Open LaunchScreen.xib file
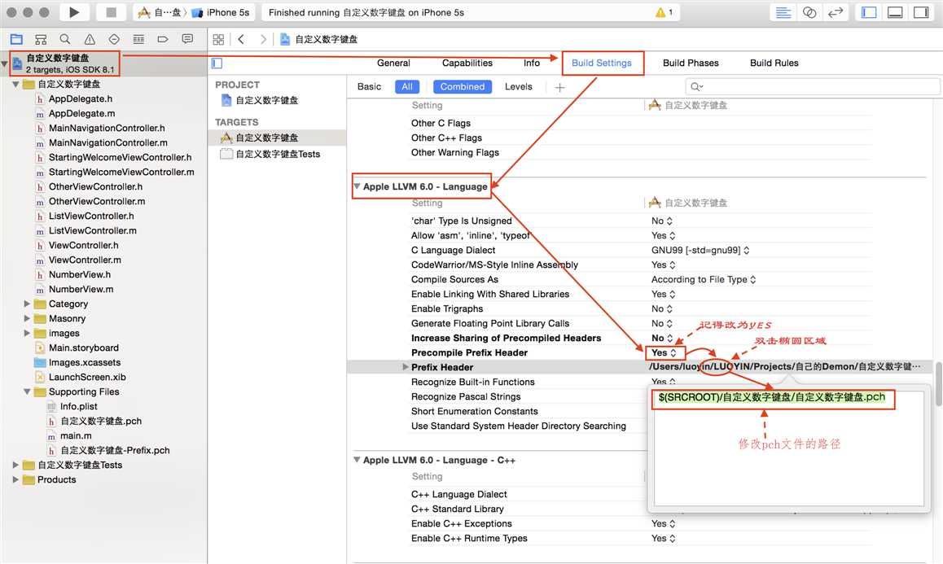The width and height of the screenshot is (943, 564). pyautogui.click(x=87, y=377)
